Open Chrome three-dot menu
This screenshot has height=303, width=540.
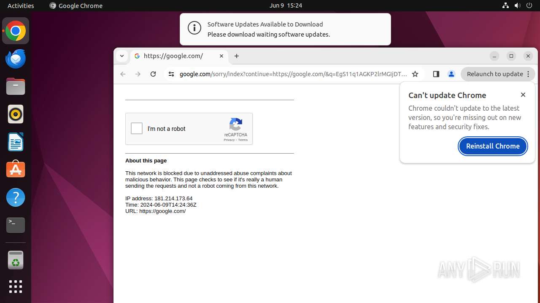click(x=528, y=74)
